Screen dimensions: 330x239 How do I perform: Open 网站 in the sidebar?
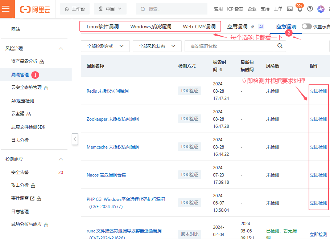click(x=16, y=29)
